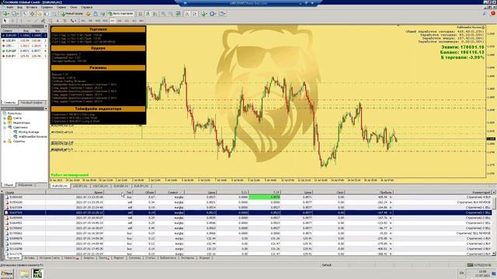Select the vertical line tool

(x=21, y=21)
